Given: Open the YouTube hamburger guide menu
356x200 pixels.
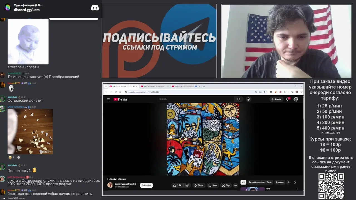Looking at the screenshot, I should [108, 99].
